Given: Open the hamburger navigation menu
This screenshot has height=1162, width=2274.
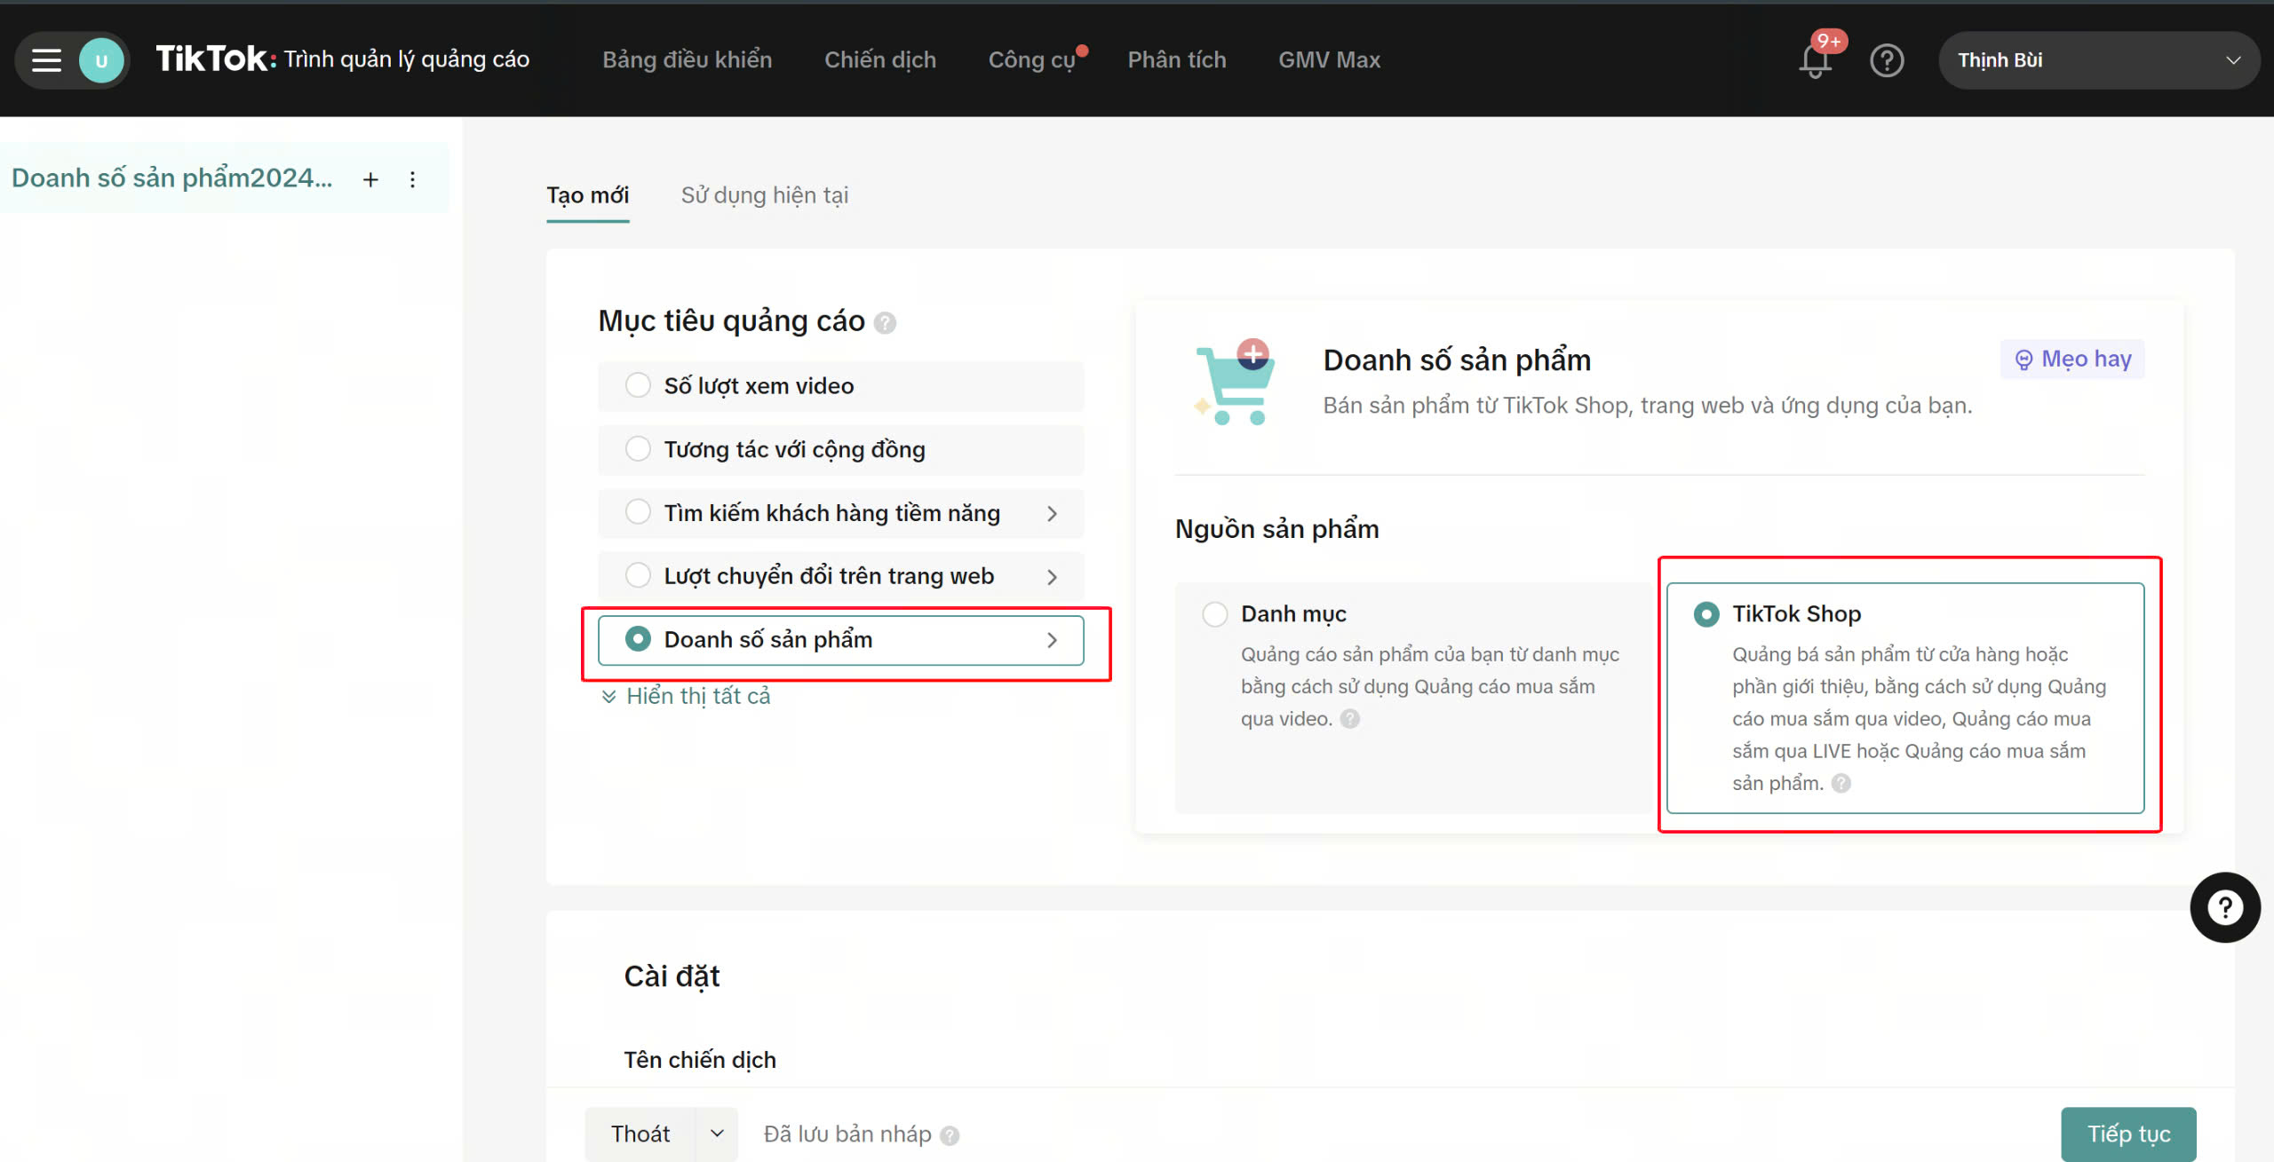Looking at the screenshot, I should pyautogui.click(x=46, y=60).
